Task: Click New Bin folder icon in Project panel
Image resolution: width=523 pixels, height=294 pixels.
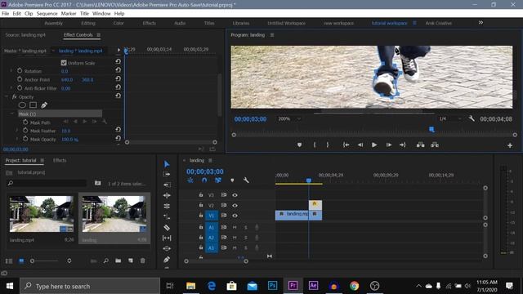Action: pyautogui.click(x=118, y=261)
